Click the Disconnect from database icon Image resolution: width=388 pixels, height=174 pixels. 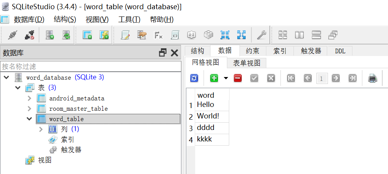29,35
